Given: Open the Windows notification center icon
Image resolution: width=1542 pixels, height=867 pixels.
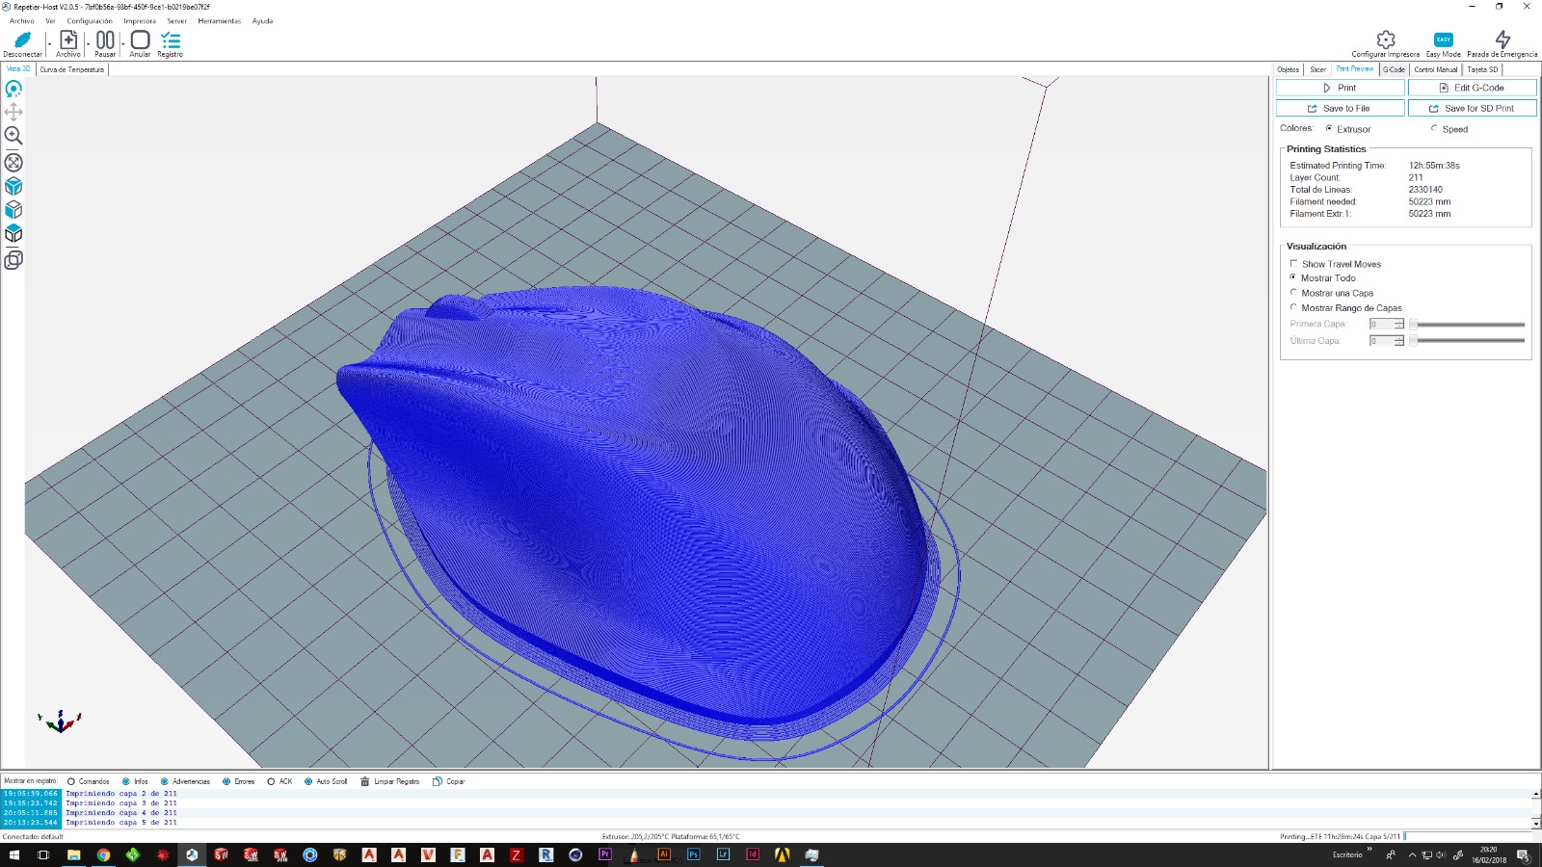Looking at the screenshot, I should coord(1523,854).
